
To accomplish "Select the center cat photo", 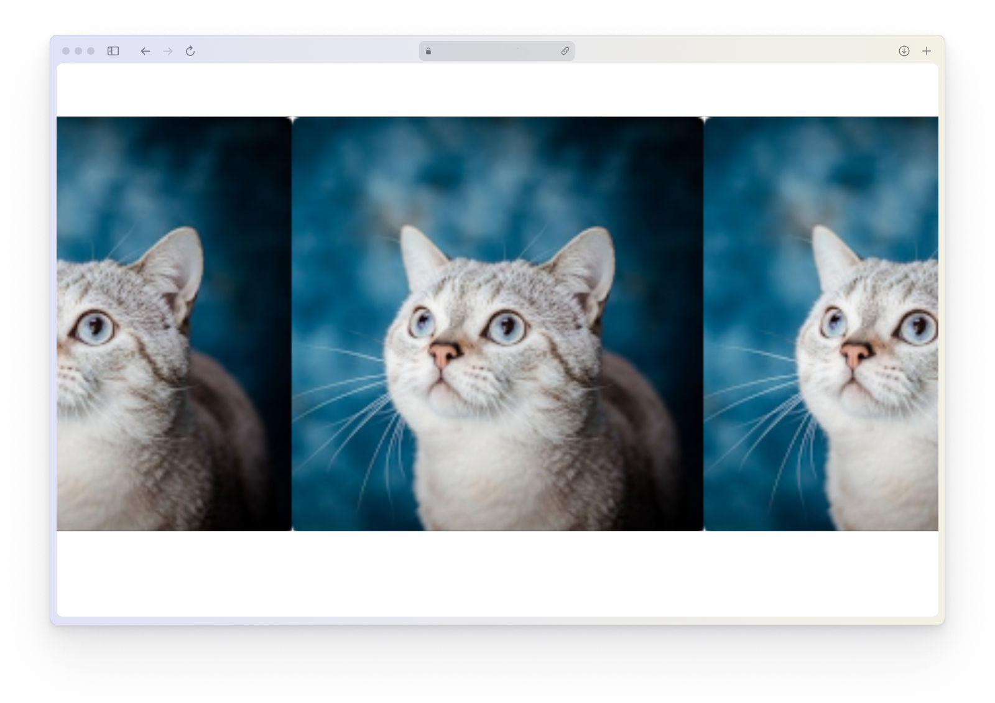I will point(497,323).
